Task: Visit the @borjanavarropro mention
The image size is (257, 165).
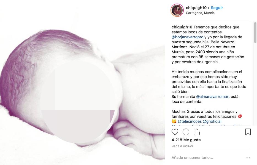Action: [x=188, y=37]
